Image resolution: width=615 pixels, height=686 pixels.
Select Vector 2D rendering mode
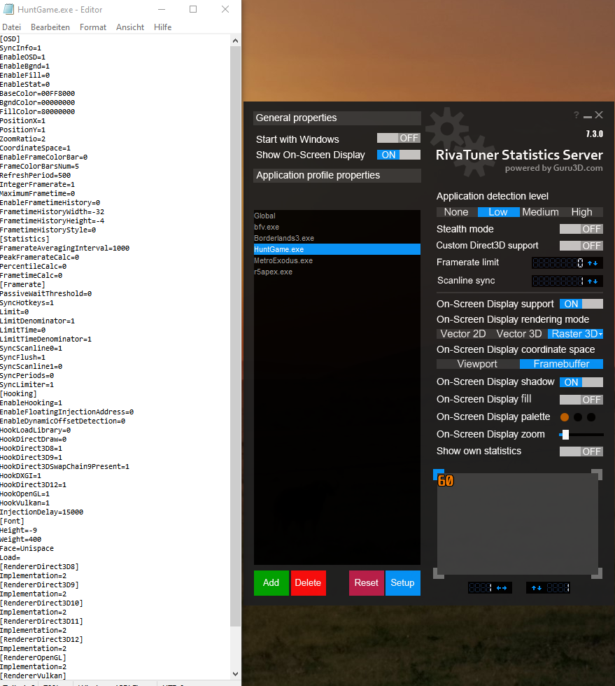tap(463, 334)
